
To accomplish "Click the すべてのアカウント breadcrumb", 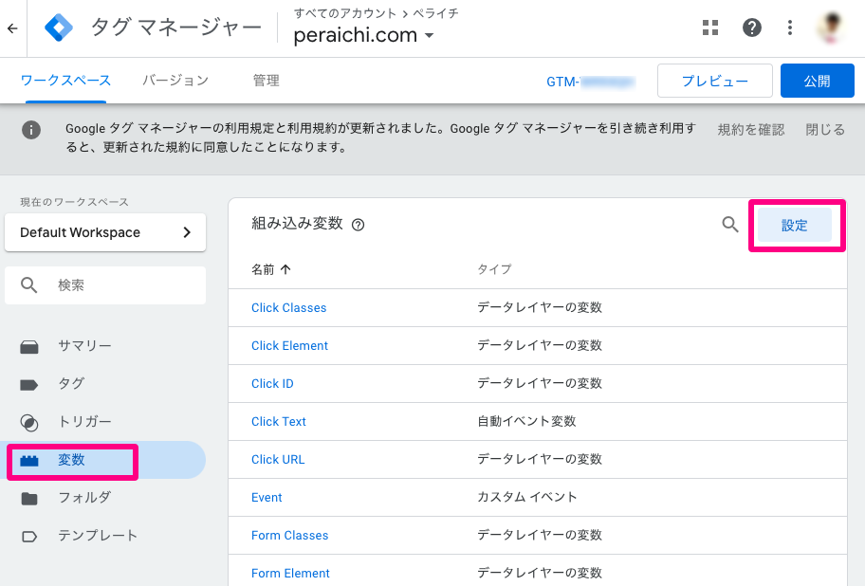I will [x=344, y=13].
